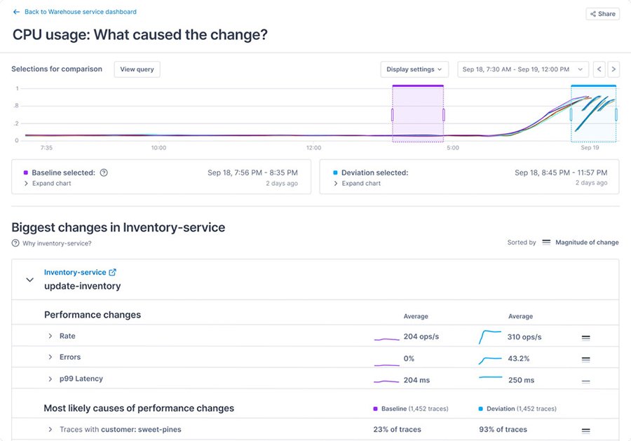Collapse the Inventory-service update-inventory section
The width and height of the screenshot is (631, 441).
coord(29,278)
